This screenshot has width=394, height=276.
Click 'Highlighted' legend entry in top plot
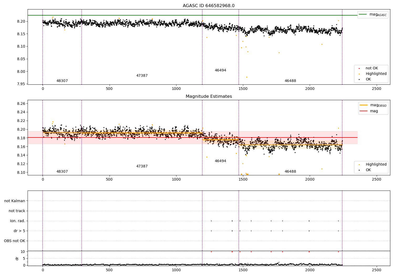click(x=373, y=74)
